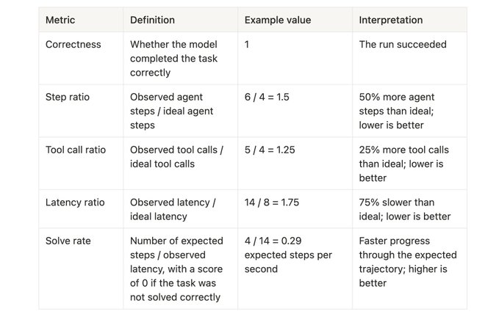Click the '75% slower than ideal' cell
Viewport: 499px width, 336px height.
pyautogui.click(x=404, y=209)
